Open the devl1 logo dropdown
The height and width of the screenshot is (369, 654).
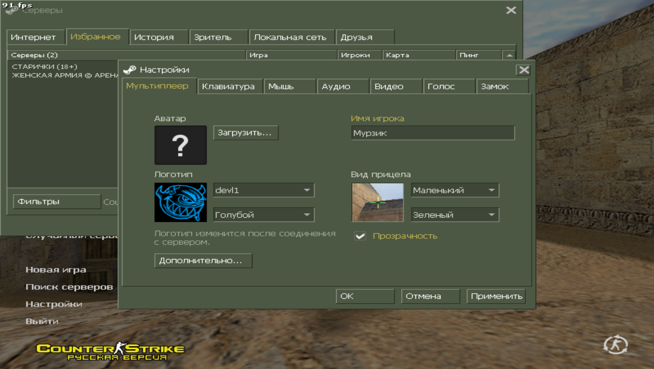pos(264,190)
